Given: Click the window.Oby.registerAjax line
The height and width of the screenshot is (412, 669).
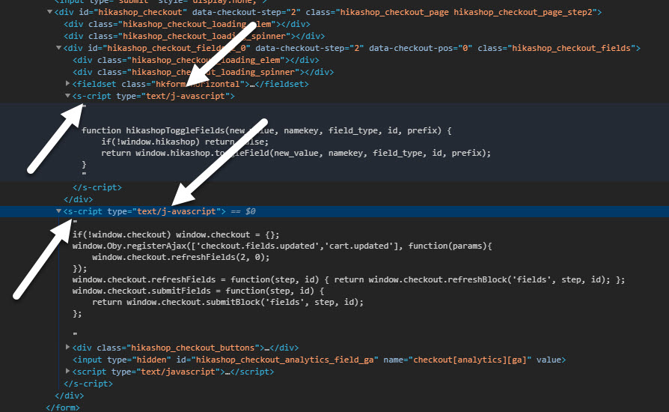Looking at the screenshot, I should [282, 246].
